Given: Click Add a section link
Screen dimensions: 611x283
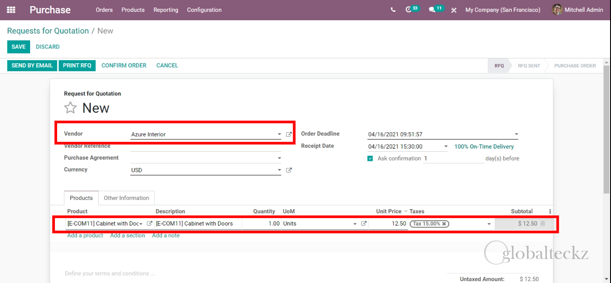Looking at the screenshot, I should coord(128,236).
